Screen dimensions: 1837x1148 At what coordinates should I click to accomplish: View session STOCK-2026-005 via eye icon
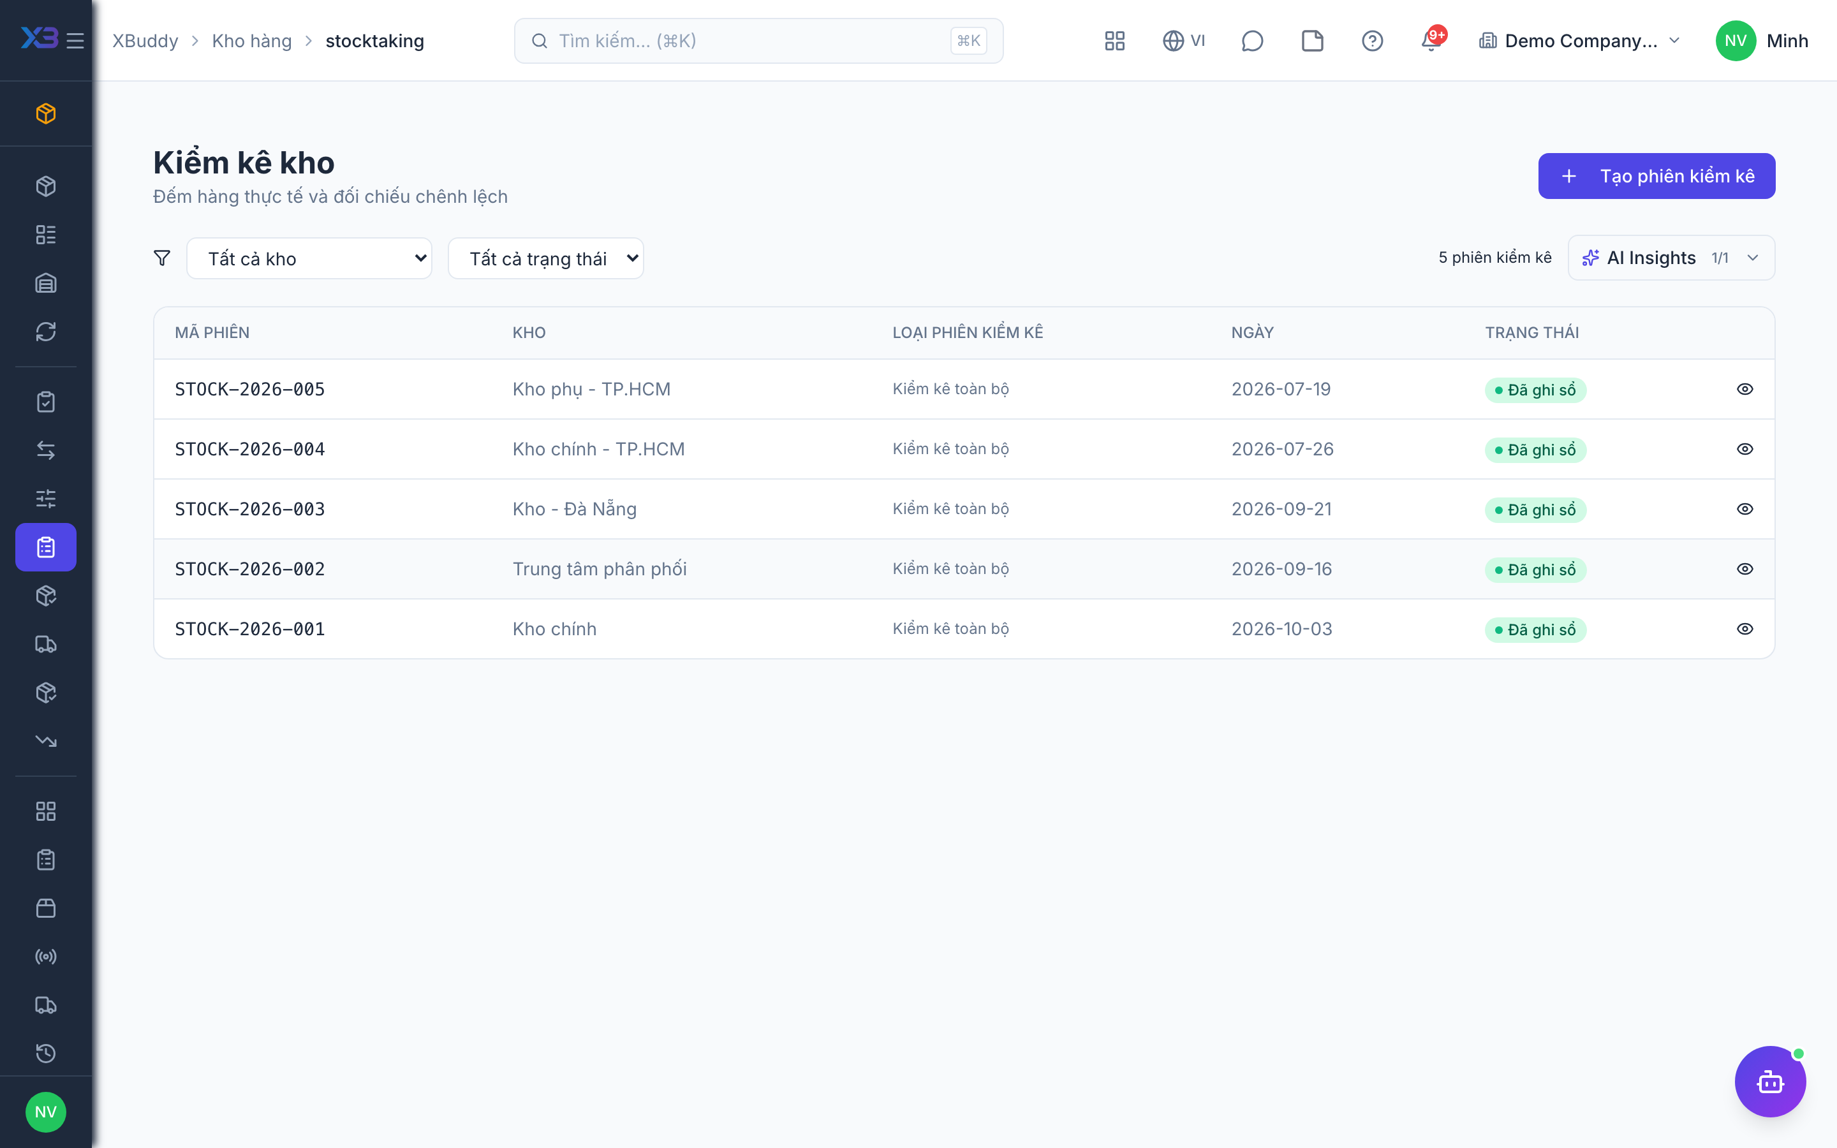tap(1745, 390)
